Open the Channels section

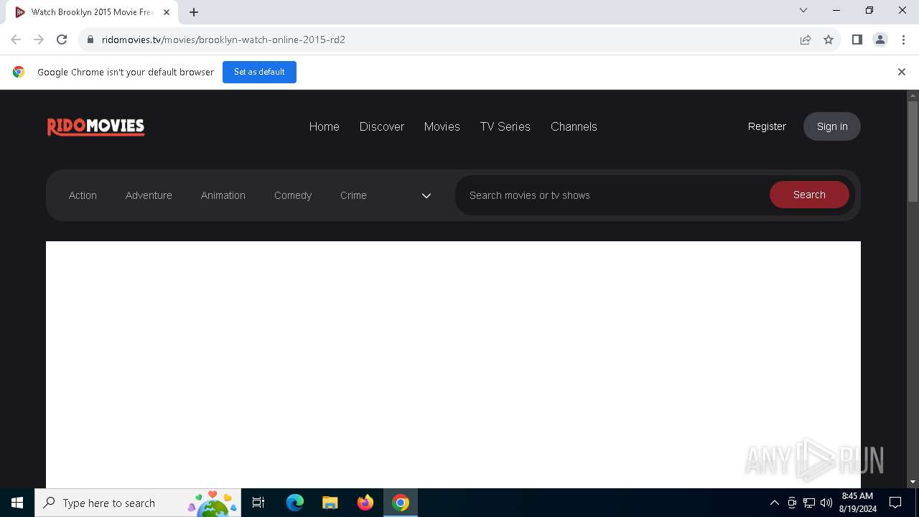tap(574, 126)
